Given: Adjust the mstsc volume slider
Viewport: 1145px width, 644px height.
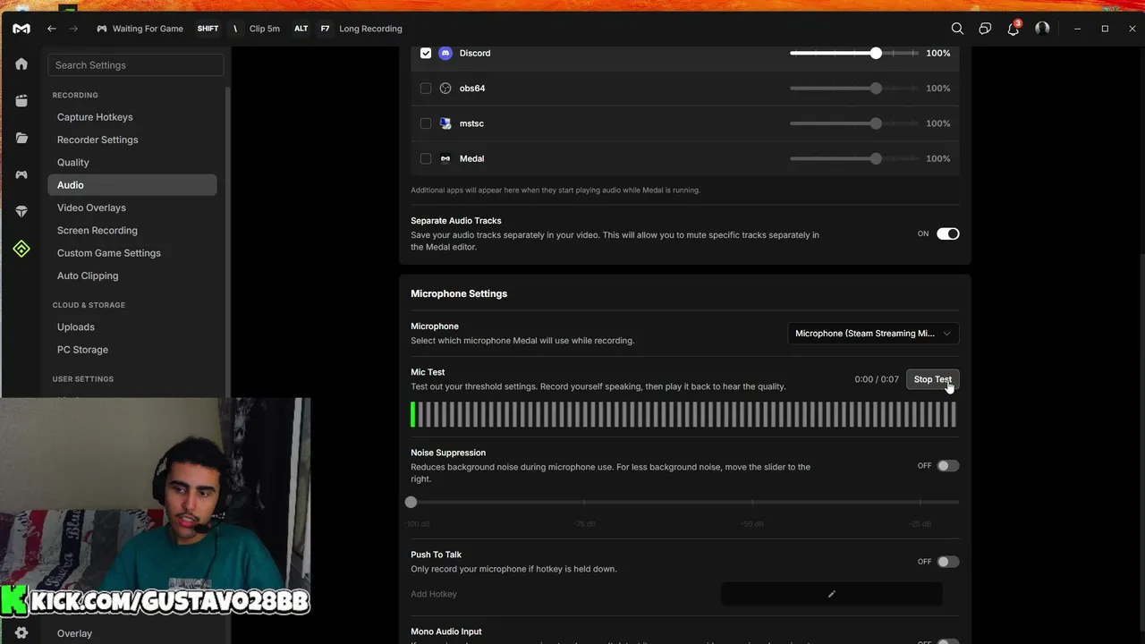Looking at the screenshot, I should [x=854, y=123].
